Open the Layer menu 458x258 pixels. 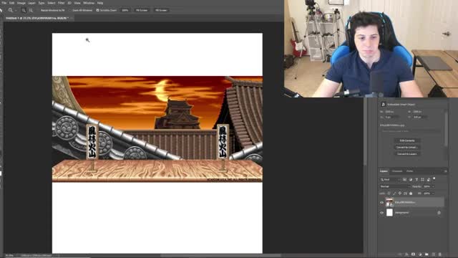point(31,3)
